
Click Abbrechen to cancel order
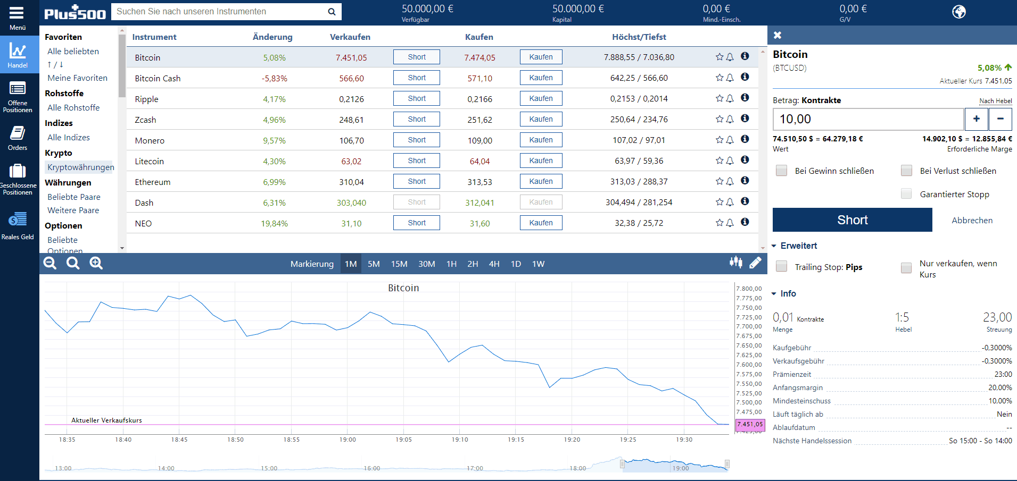point(972,220)
